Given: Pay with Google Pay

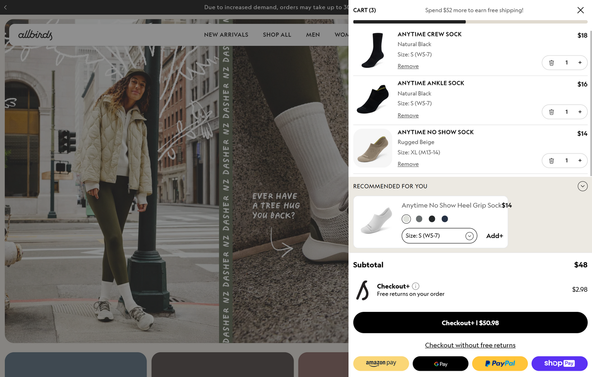Looking at the screenshot, I should 440,364.
